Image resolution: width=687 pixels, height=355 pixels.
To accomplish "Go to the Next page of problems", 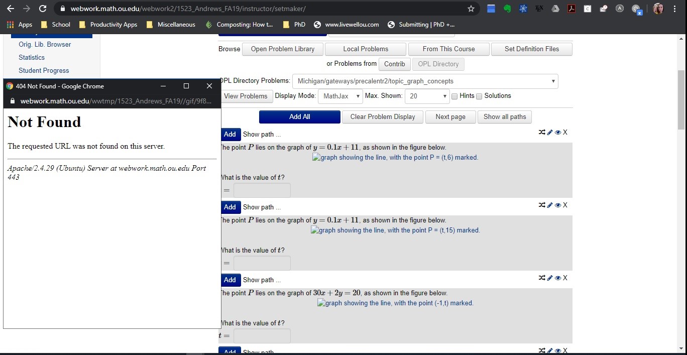I will [450, 117].
